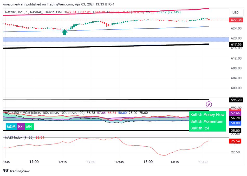The height and width of the screenshot is (176, 247).
Task: Click the +13.17 (+2.14%) change value
Action: tap(168, 12)
